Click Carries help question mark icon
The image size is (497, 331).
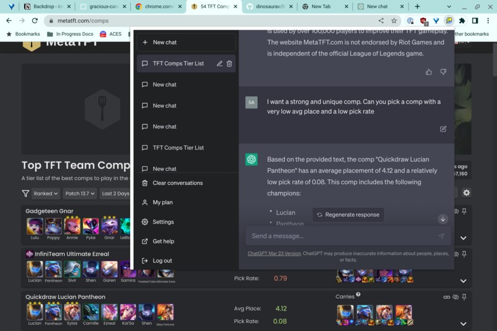pos(358,294)
